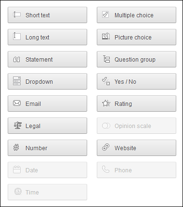
Task: Add a Website question field
Action: 136,148
